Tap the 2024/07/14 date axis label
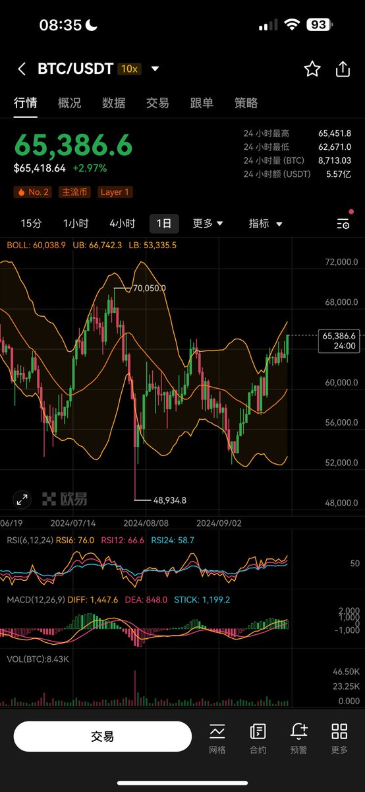This screenshot has width=365, height=792. [x=72, y=522]
